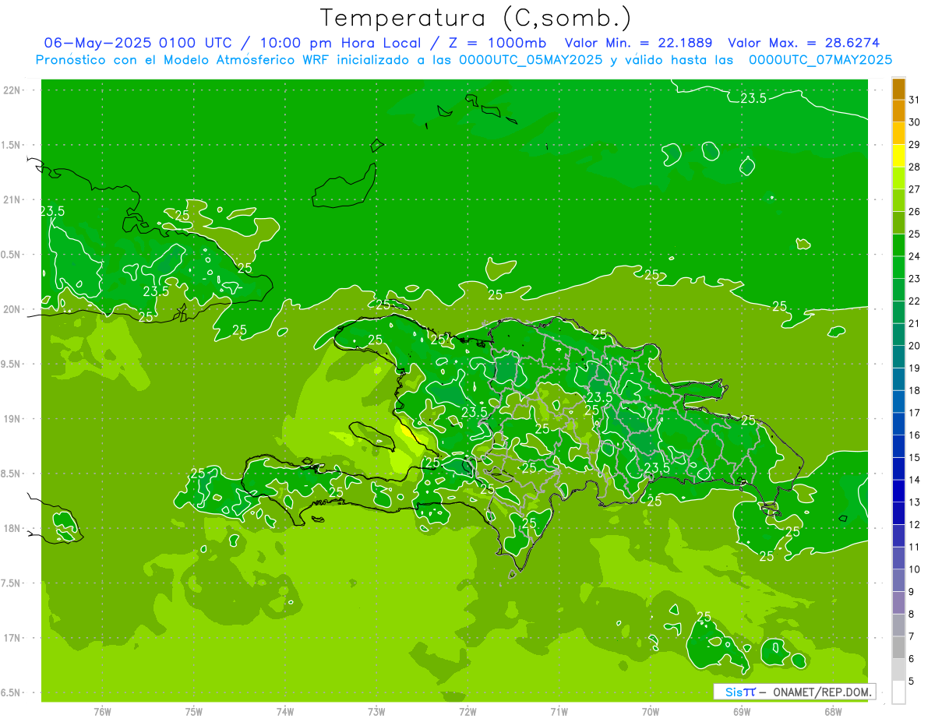Click the "10:00 pm Hora Local" text

click(x=342, y=43)
